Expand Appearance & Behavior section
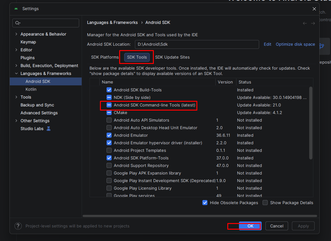331x241 pixels. (x=16, y=34)
